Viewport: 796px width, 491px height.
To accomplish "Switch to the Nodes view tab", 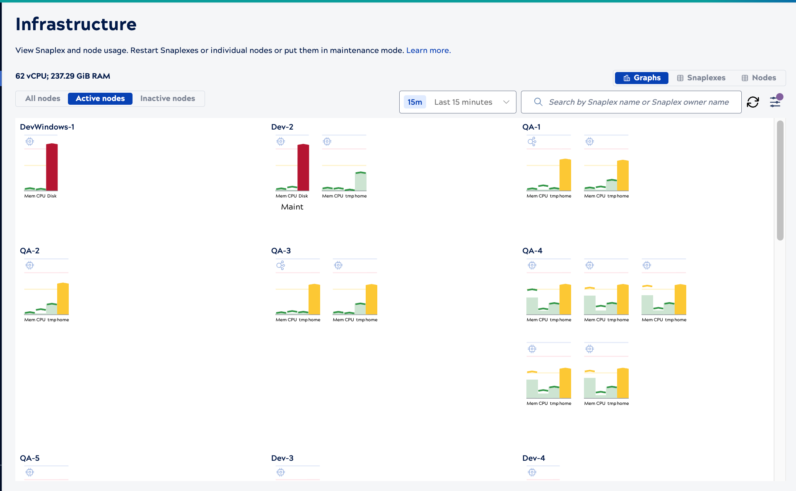I will (x=759, y=78).
